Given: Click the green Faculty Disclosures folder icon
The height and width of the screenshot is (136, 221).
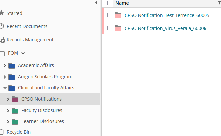Looking at the screenshot, I should coord(15,111).
